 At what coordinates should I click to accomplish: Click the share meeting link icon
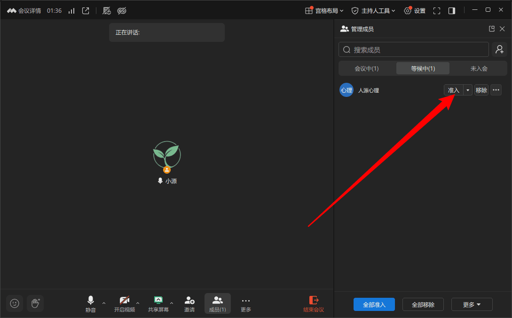[x=86, y=11]
